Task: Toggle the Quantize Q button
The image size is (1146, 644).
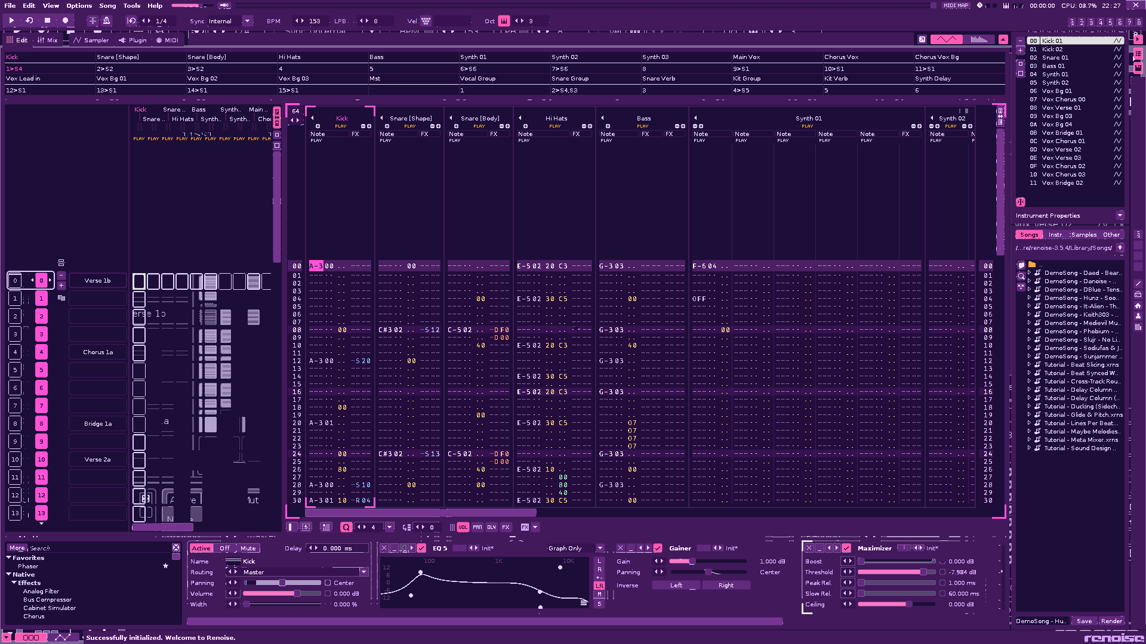Action: pyautogui.click(x=346, y=527)
